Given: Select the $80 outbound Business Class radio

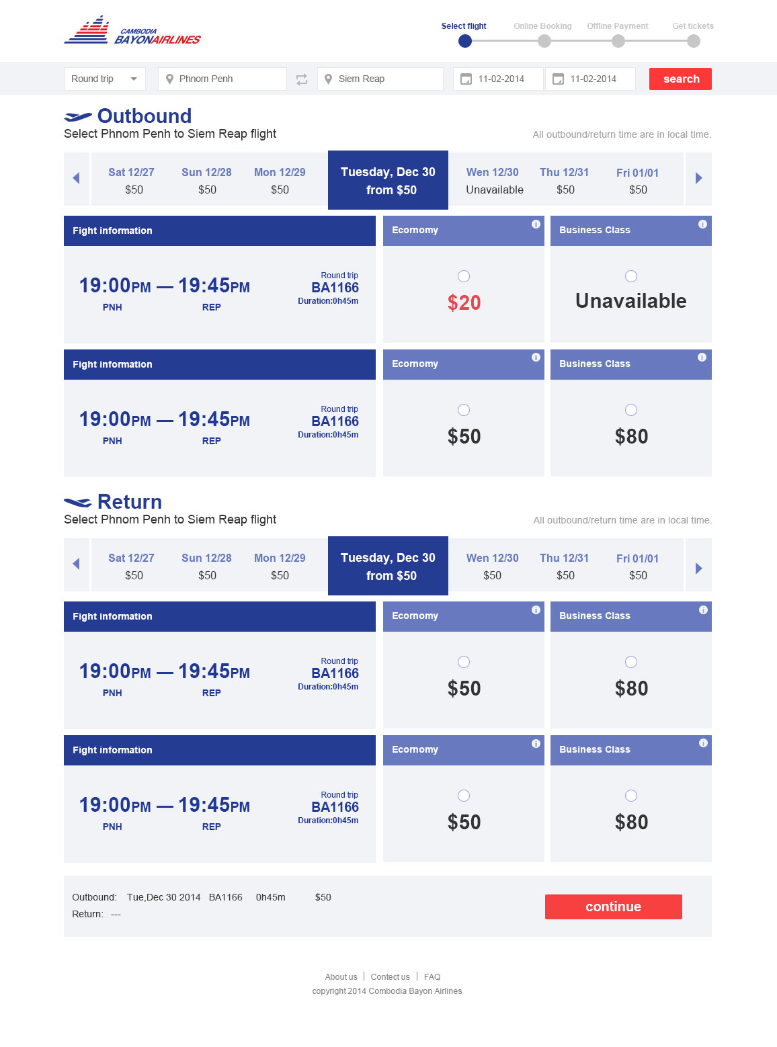Looking at the screenshot, I should (x=631, y=410).
